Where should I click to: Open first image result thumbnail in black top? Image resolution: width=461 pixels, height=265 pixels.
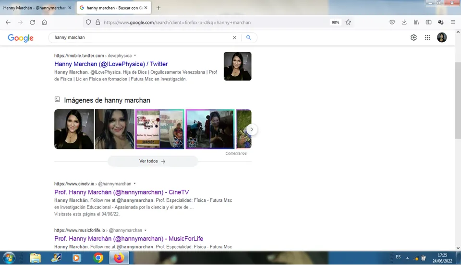(74, 129)
